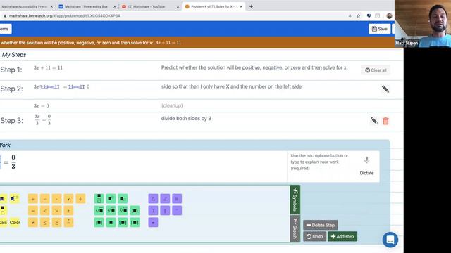451x253 pixels.
Task: Close the Problem 4 of 7 tab
Action: pyautogui.click(x=241, y=6)
